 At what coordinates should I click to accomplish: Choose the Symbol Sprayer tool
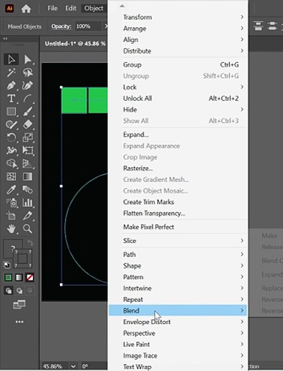tap(11, 203)
